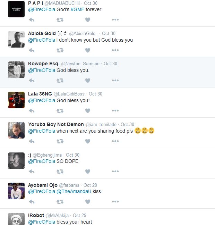
Task: Click the @MrAlakija handle
Action: coord(57,215)
